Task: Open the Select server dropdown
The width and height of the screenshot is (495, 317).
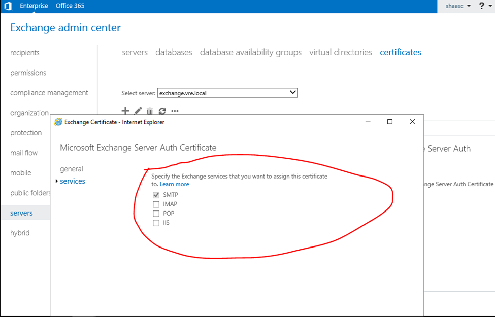Action: 227,93
